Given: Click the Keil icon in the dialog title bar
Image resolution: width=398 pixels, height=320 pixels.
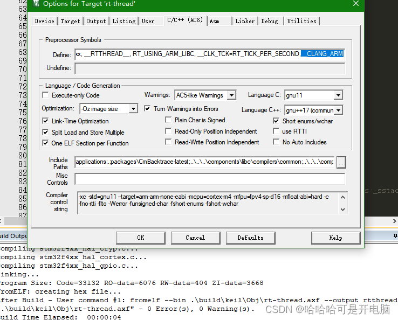Looking at the screenshot, I should click(37, 3).
